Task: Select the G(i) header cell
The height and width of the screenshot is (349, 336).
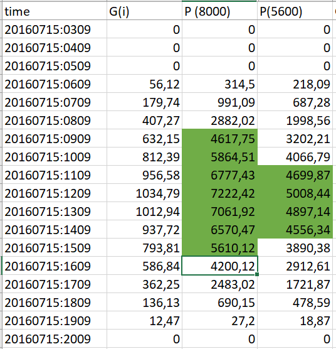Action: [144, 11]
